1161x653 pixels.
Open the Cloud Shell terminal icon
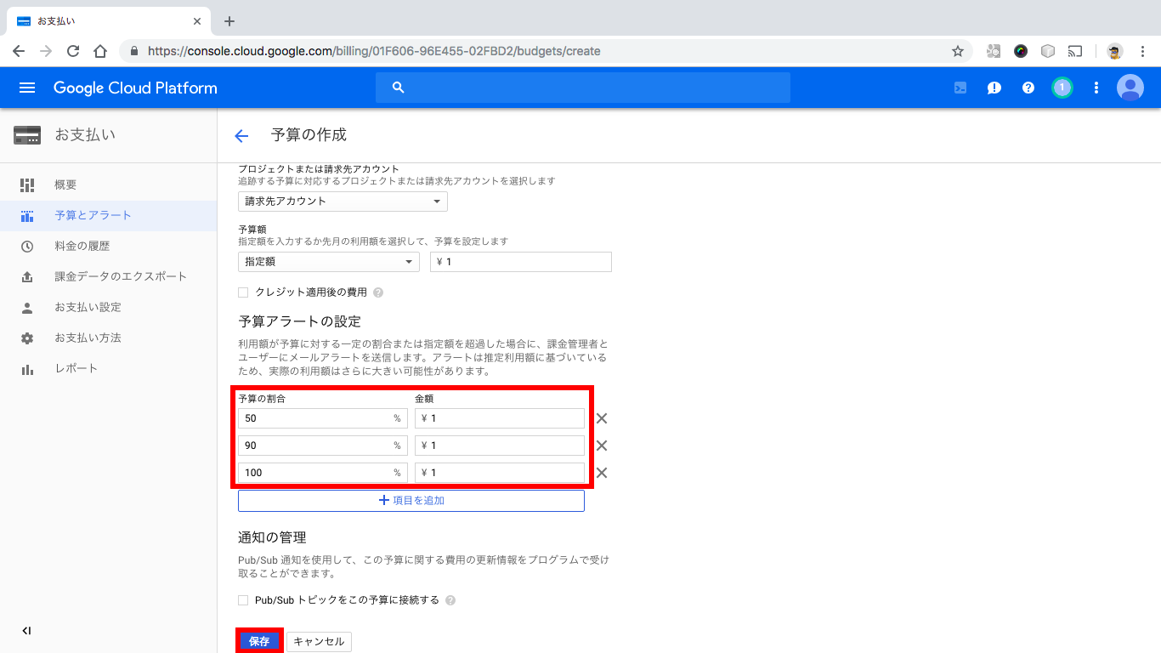[x=960, y=88]
